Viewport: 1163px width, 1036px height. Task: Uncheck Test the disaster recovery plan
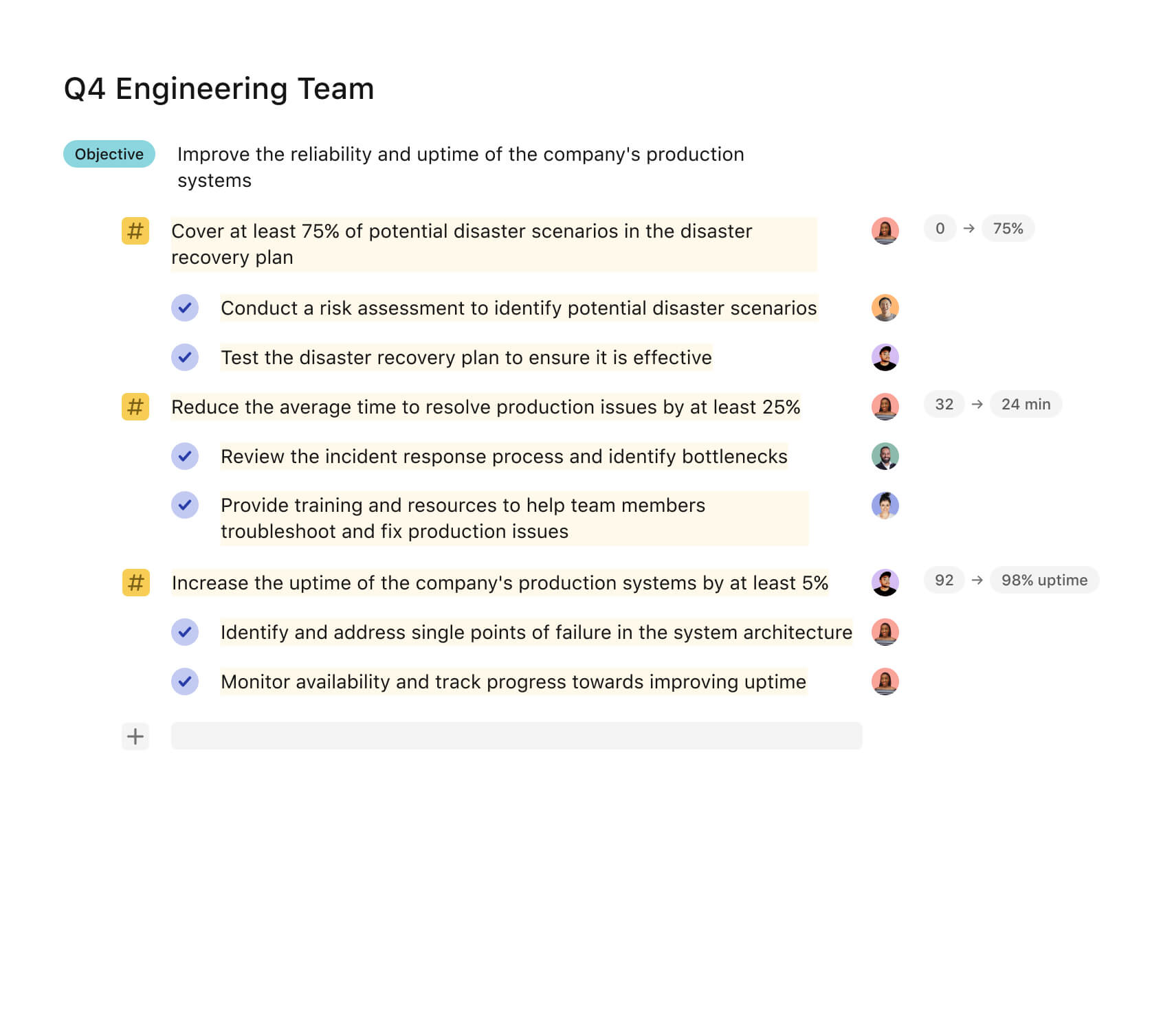pyautogui.click(x=185, y=357)
